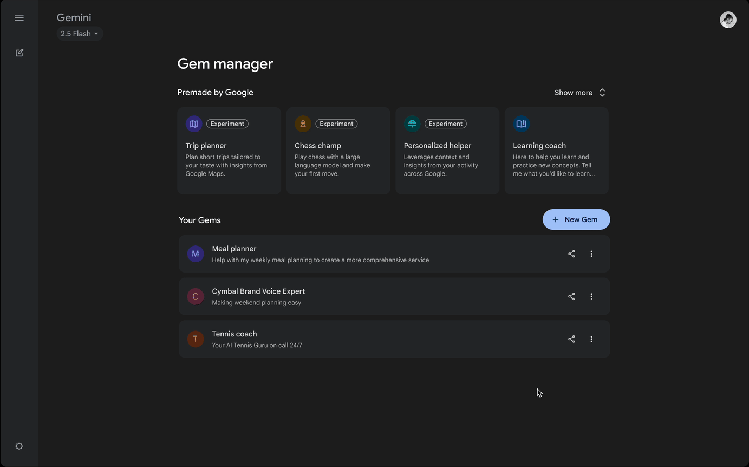
Task: Open the hamburger main menu
Action: [19, 18]
